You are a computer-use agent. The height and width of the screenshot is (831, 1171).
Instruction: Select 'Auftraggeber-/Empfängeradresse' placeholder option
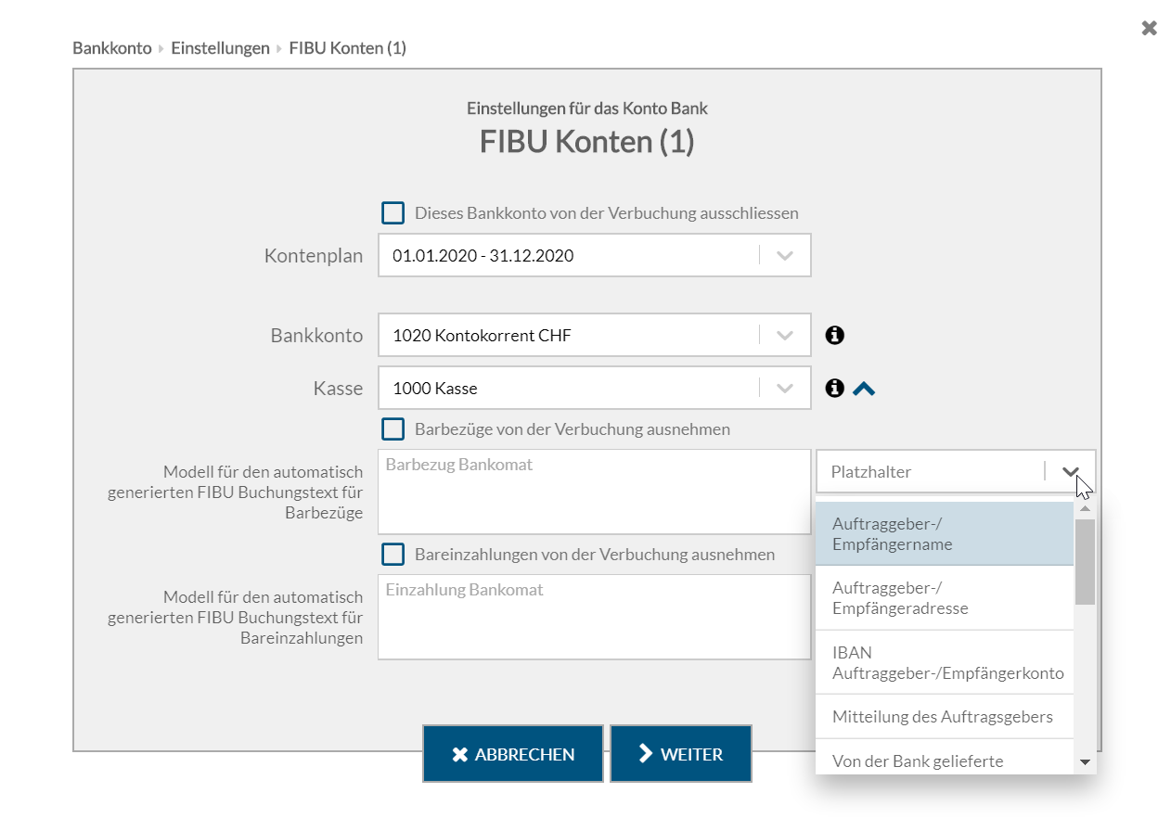(x=945, y=598)
